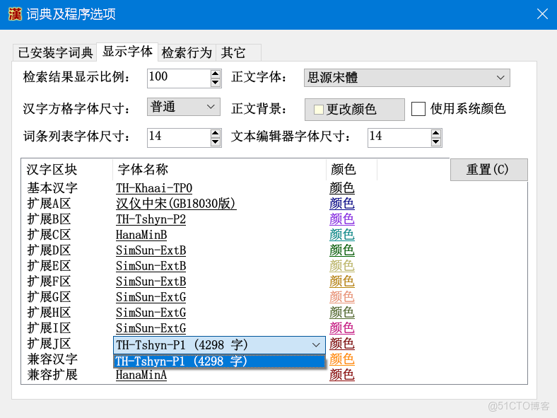Change color for 扩展H区 row
Viewport: 557px width, 418px height.
pos(342,313)
